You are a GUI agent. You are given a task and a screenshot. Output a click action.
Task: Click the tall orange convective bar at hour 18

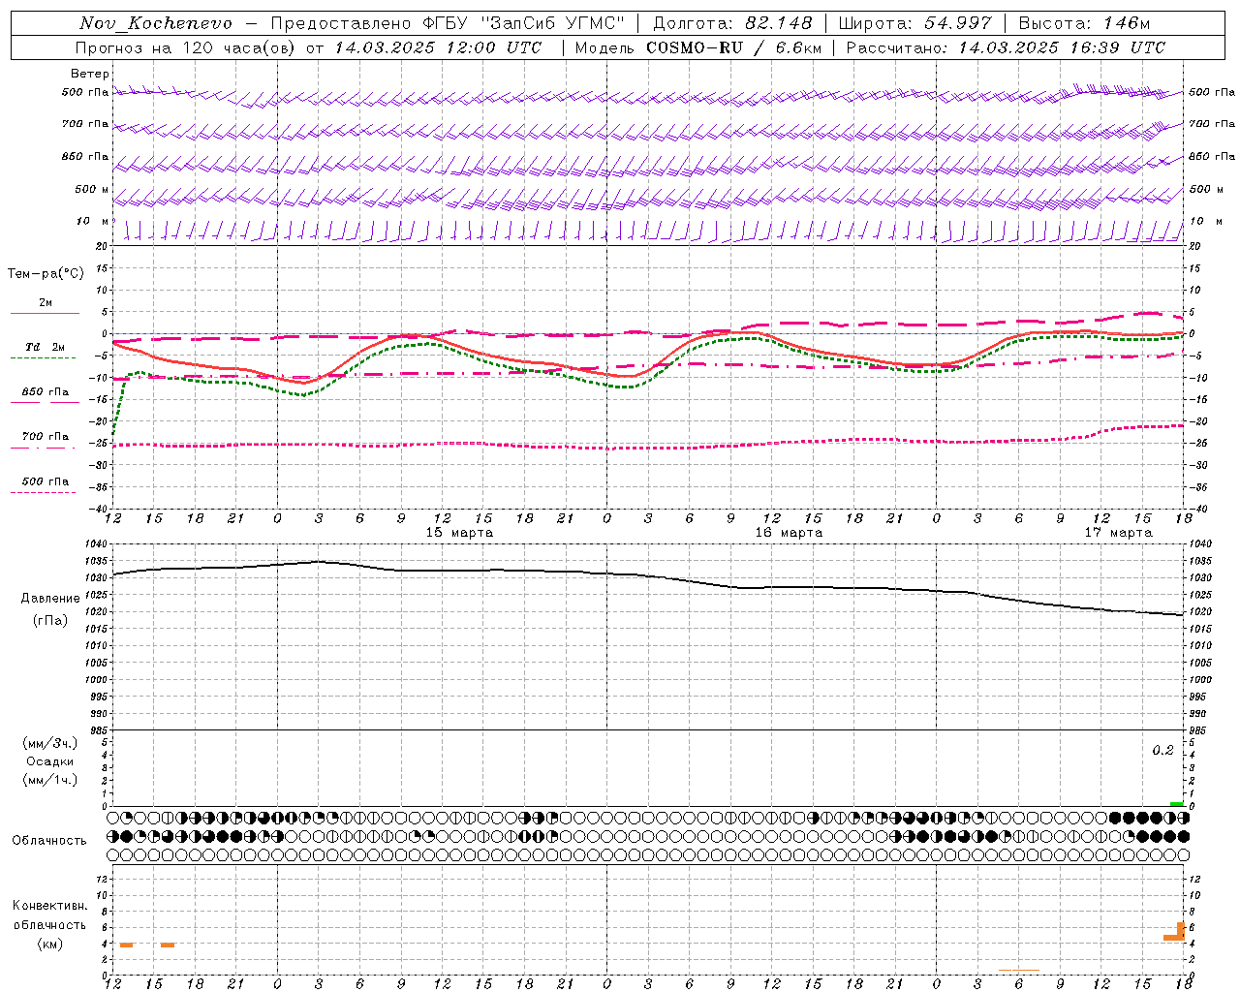point(1181,930)
